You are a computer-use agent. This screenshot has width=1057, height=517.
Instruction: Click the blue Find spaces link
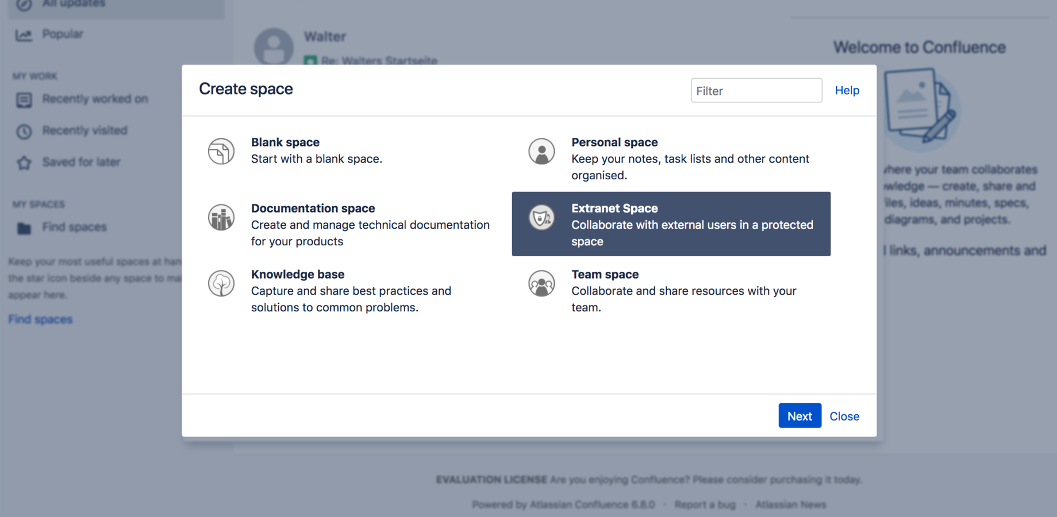tap(40, 319)
